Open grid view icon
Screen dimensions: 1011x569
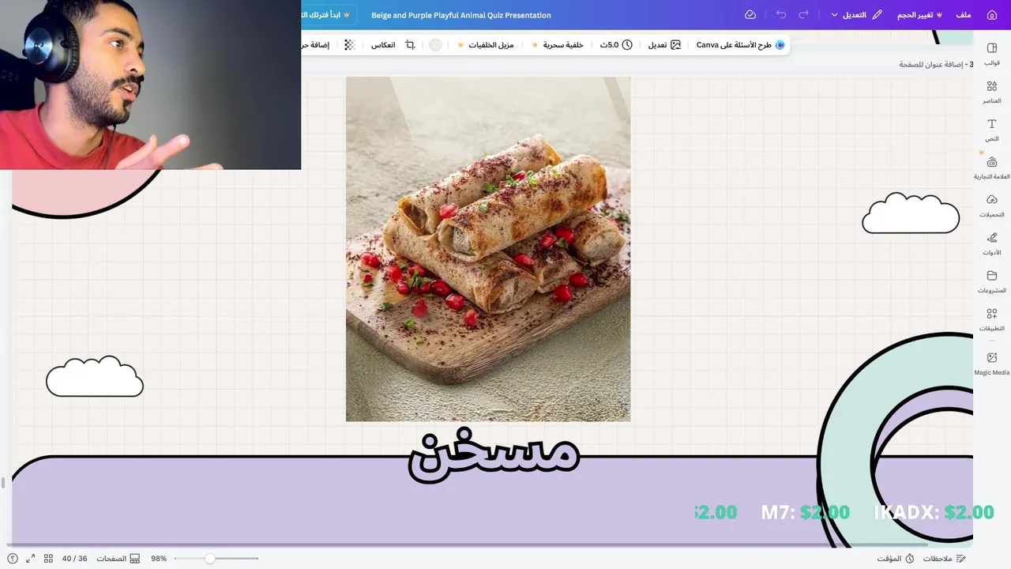(48, 559)
